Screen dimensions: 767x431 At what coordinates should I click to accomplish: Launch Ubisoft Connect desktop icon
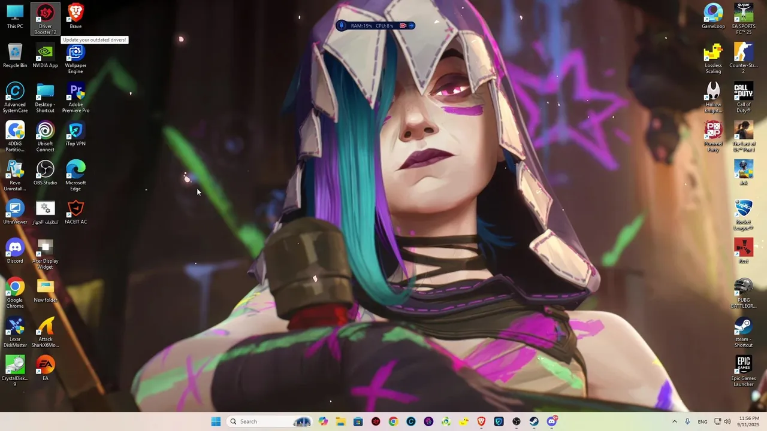tap(46, 136)
